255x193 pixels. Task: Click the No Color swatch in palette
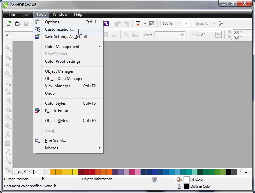[36, 172]
